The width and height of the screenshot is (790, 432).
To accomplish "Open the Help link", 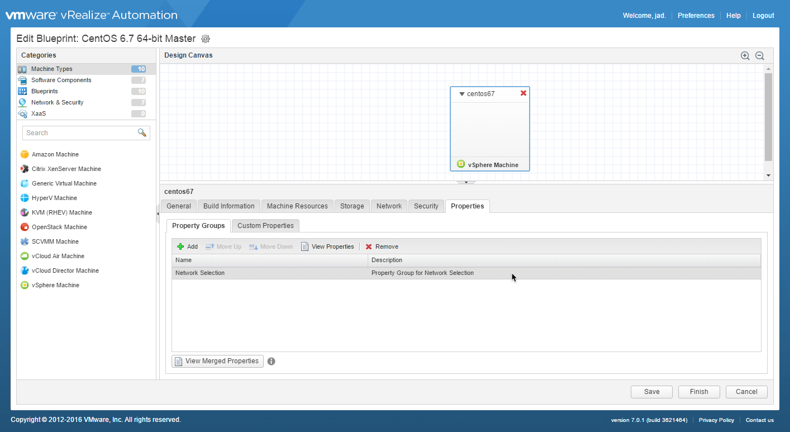I will (x=734, y=16).
